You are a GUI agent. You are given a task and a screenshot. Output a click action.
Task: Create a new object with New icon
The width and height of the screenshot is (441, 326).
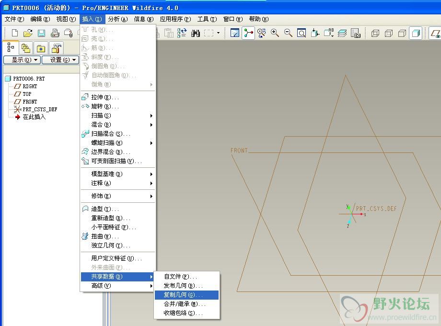point(15,33)
